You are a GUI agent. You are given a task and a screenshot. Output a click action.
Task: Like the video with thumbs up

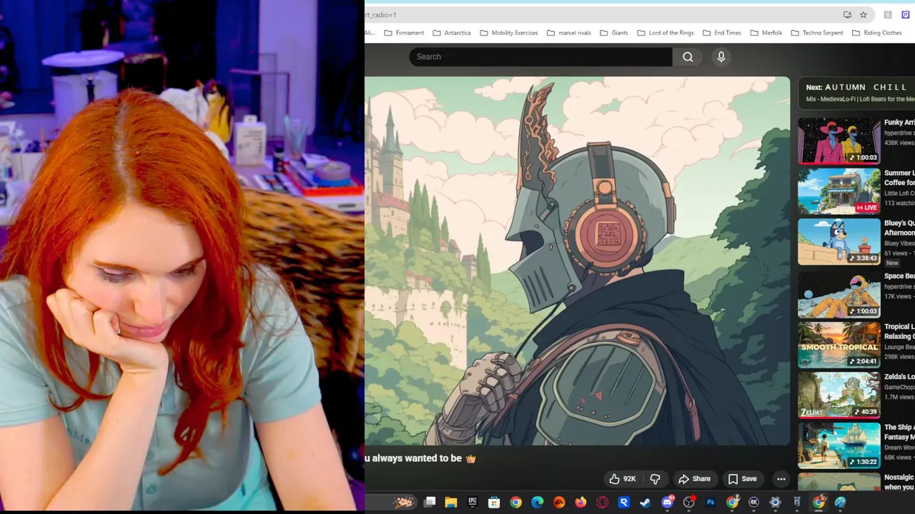point(615,479)
